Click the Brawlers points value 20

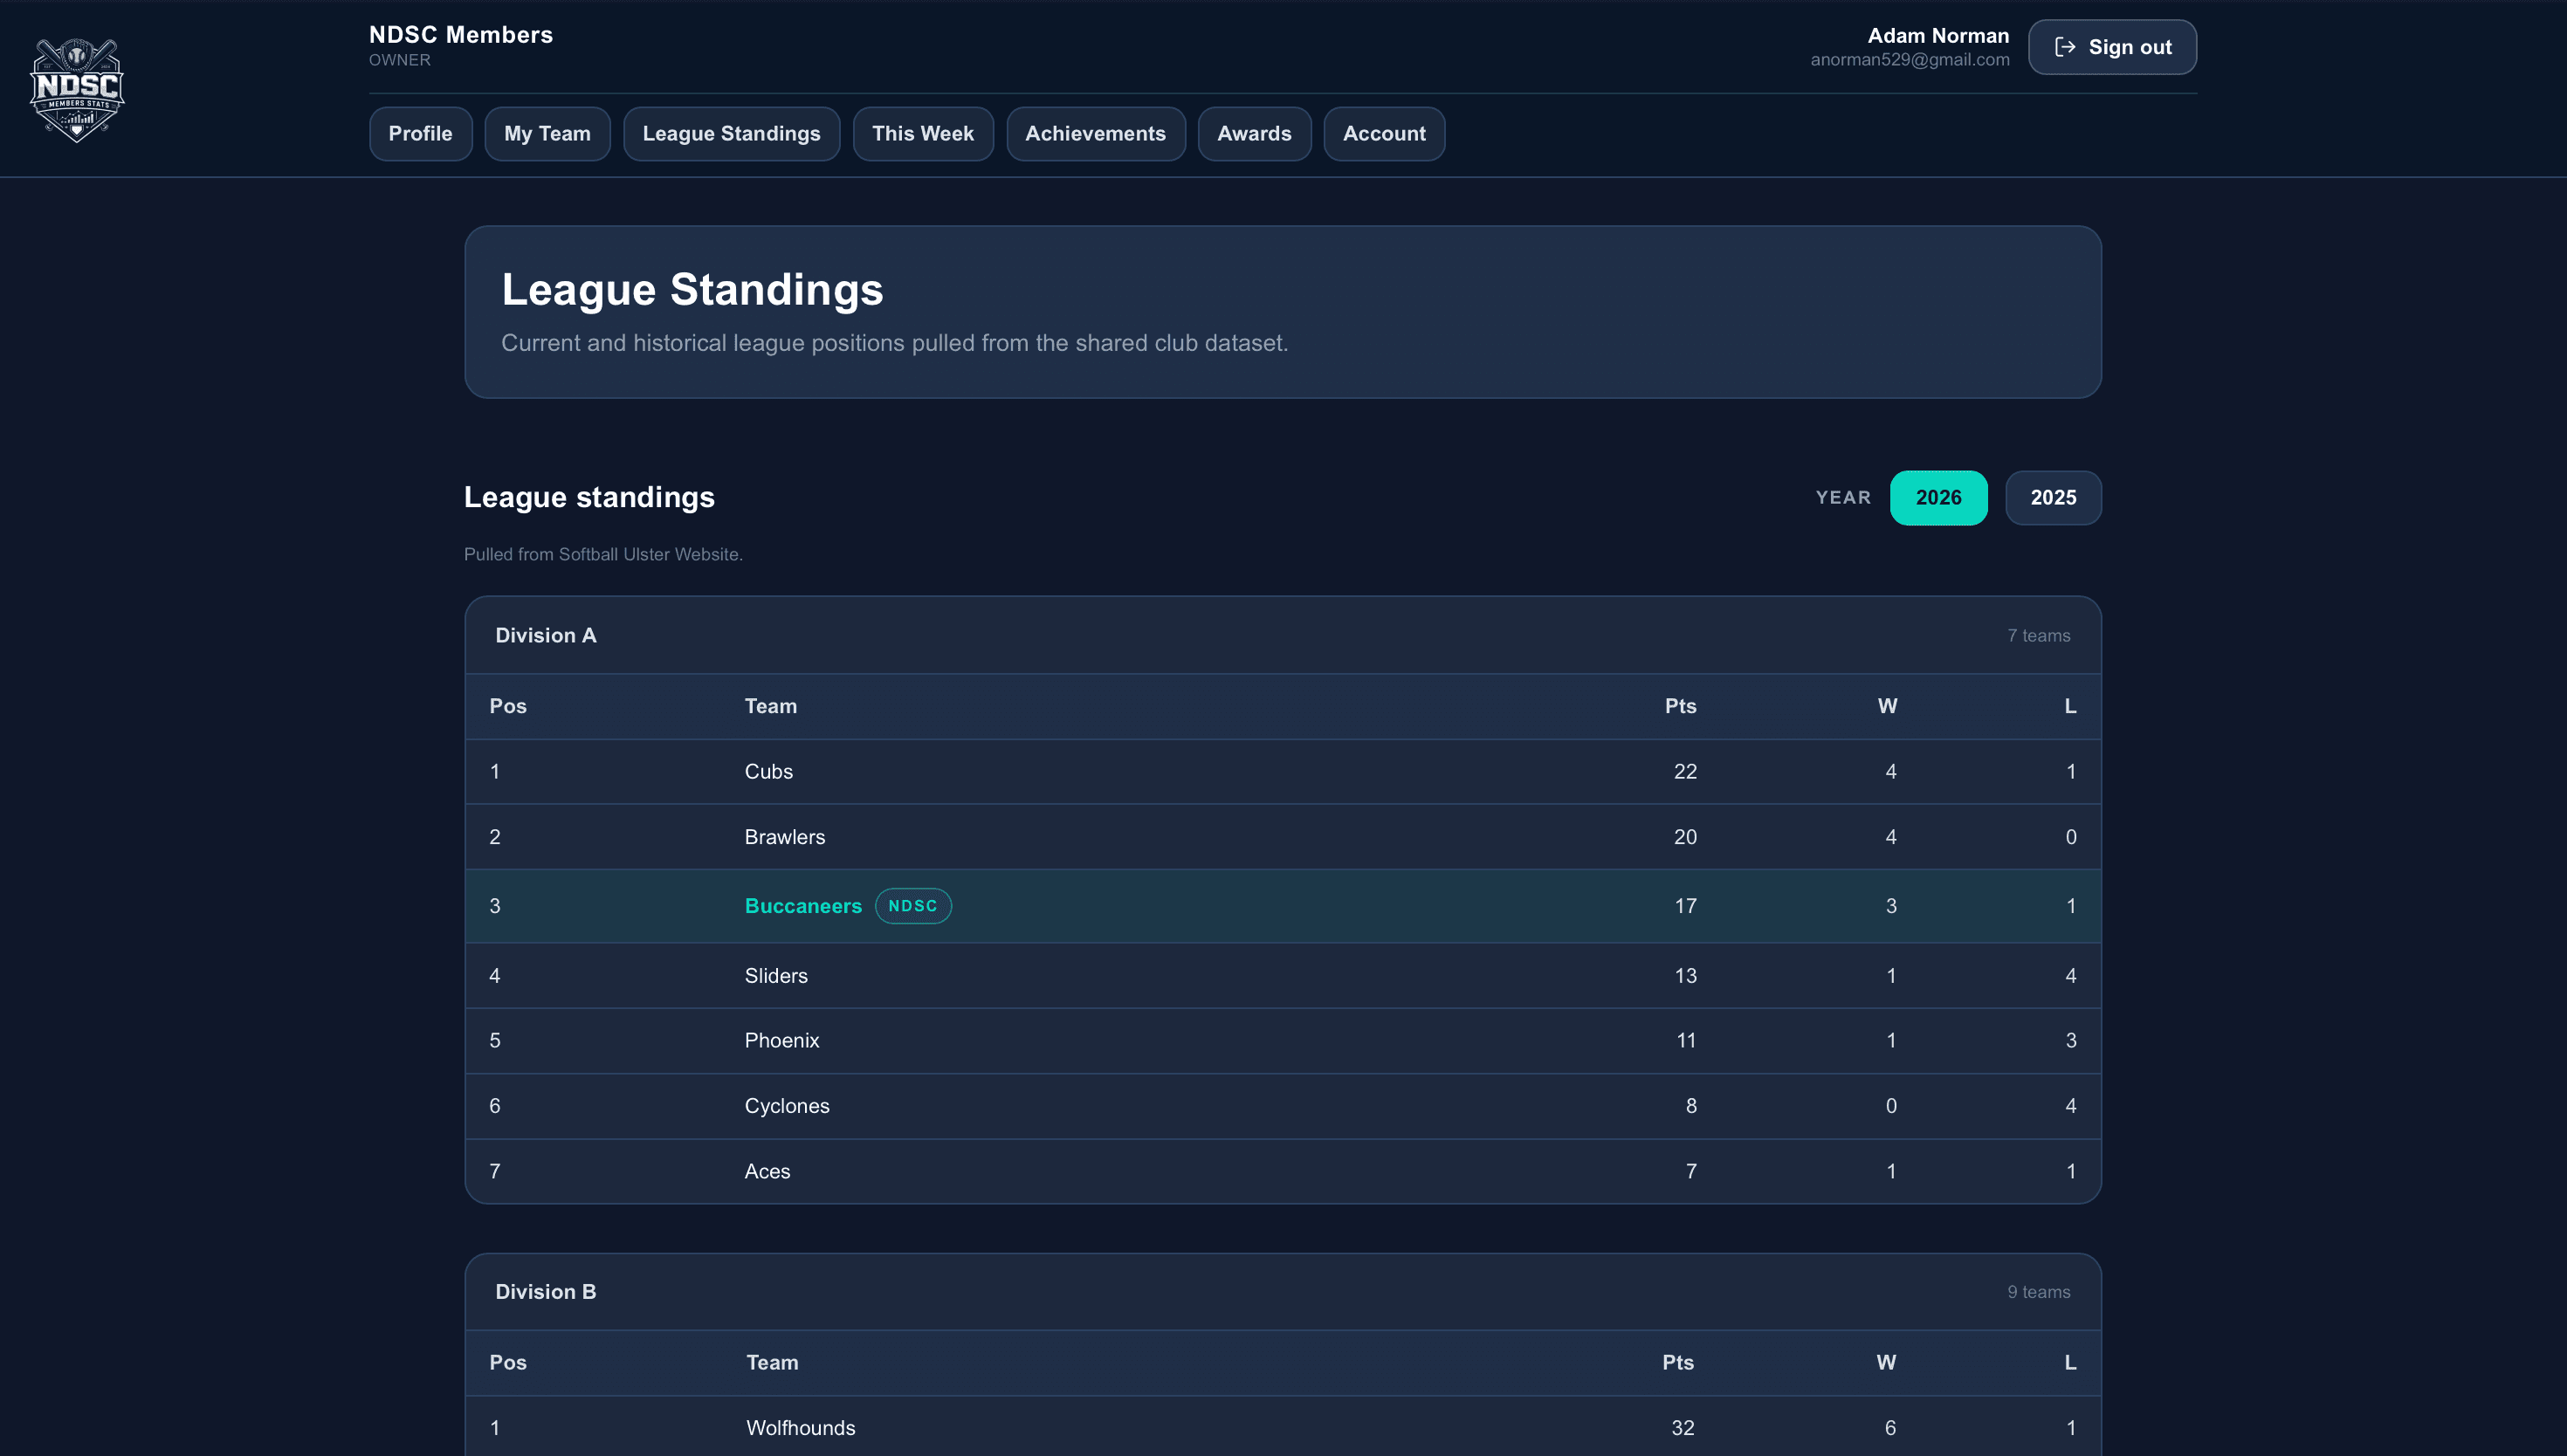click(1685, 837)
